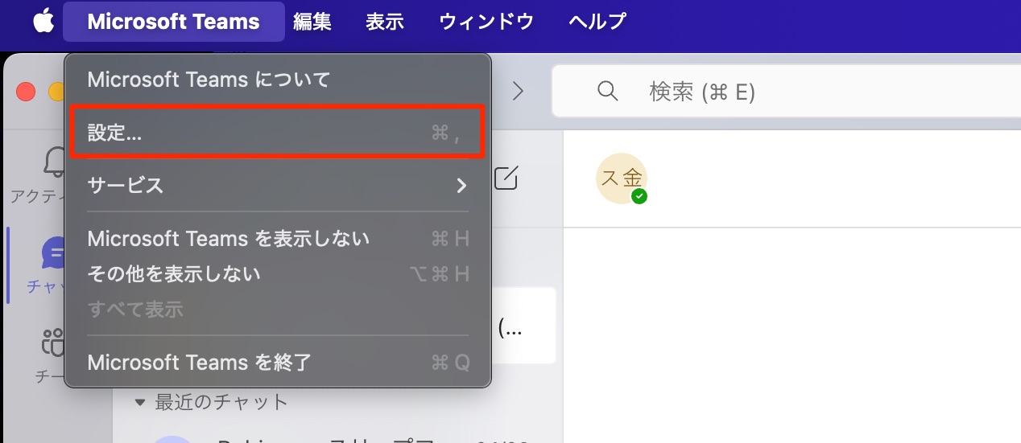
Task: Start a new chat with compose icon
Action: point(506,178)
